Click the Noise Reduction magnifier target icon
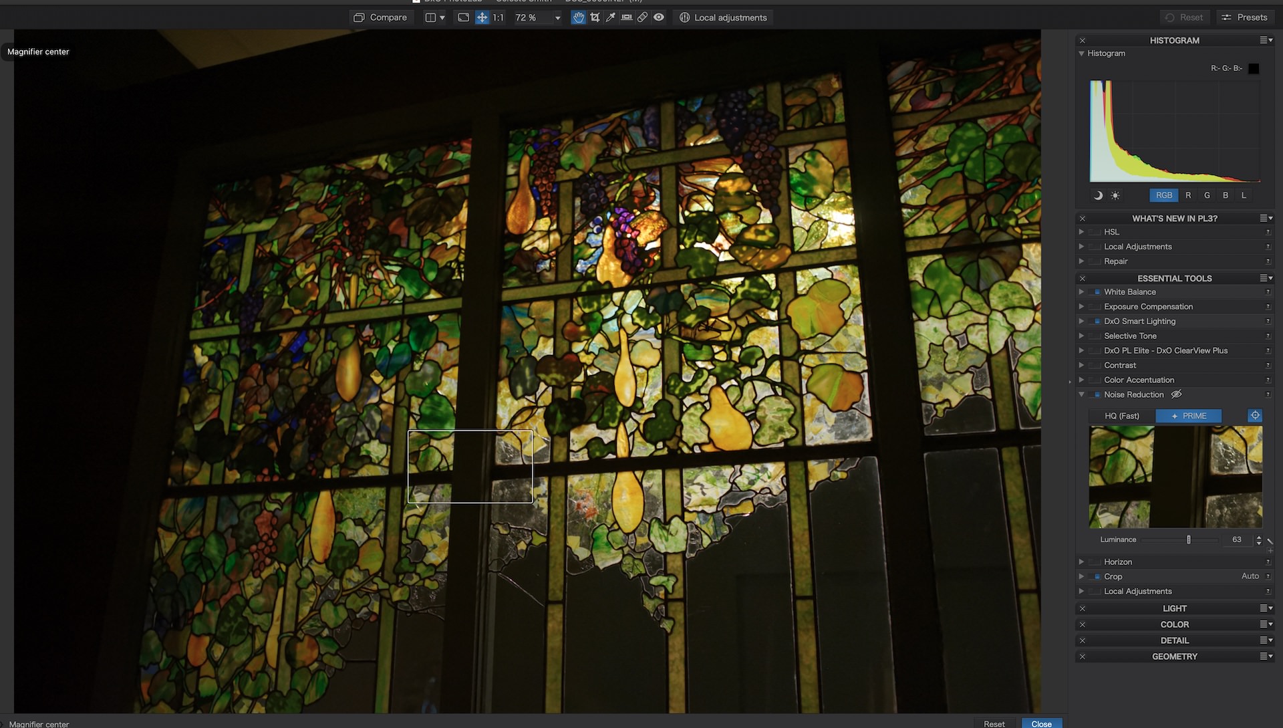The image size is (1283, 728). coord(1255,416)
